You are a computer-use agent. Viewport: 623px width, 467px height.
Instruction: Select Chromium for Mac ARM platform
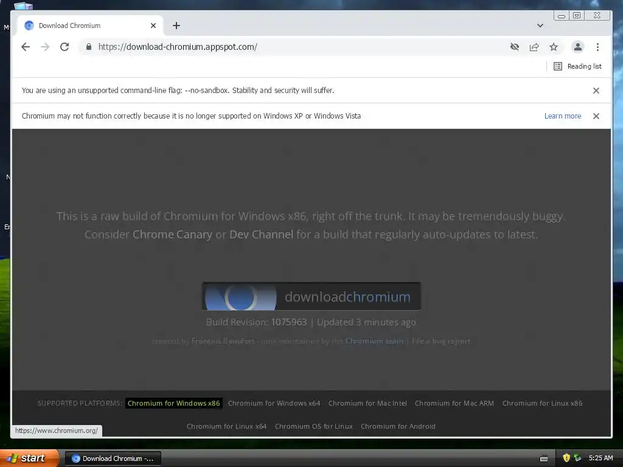[454, 403]
